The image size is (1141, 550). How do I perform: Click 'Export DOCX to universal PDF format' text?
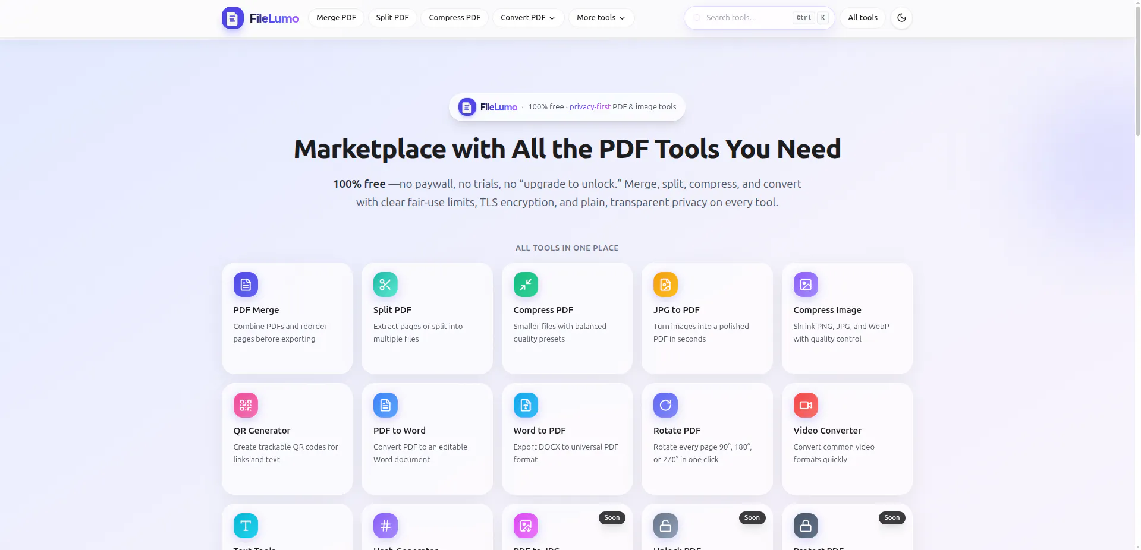[x=566, y=453]
